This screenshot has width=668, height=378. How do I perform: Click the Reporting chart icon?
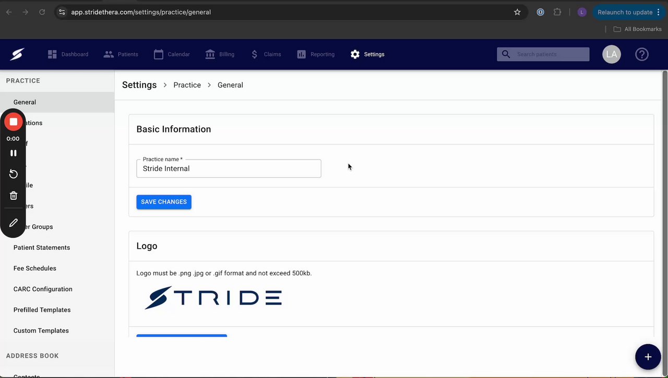click(x=302, y=54)
